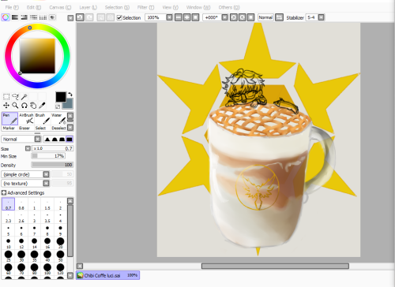
Task: Click the zoom out minus button
Action: [x=179, y=17]
